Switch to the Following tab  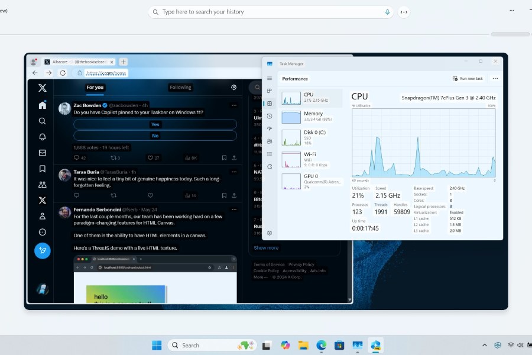[180, 87]
